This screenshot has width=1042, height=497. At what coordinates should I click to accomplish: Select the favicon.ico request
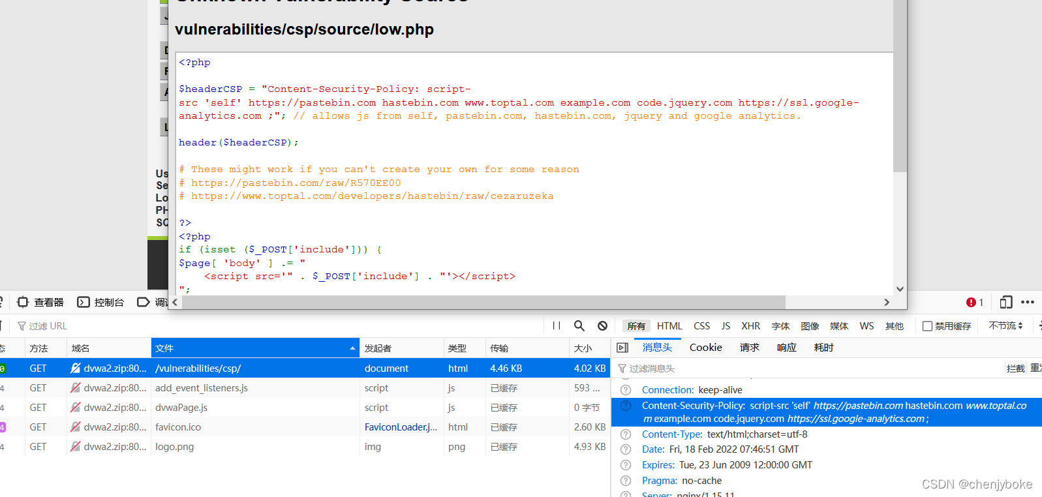coord(305,427)
